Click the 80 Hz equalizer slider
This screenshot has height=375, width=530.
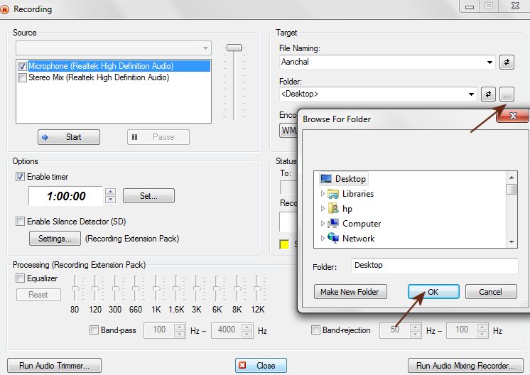[75, 288]
